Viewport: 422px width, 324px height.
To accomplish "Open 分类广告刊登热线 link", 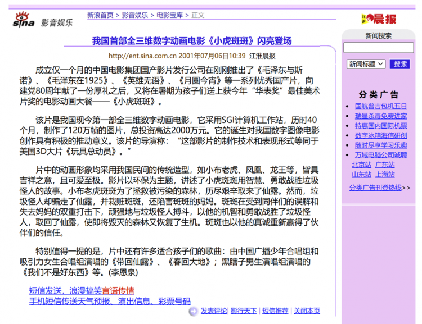I will pyautogui.click(x=375, y=188).
